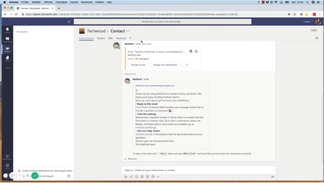
Task: Bookmark this page with the star icon
Action: (x=295, y=14)
